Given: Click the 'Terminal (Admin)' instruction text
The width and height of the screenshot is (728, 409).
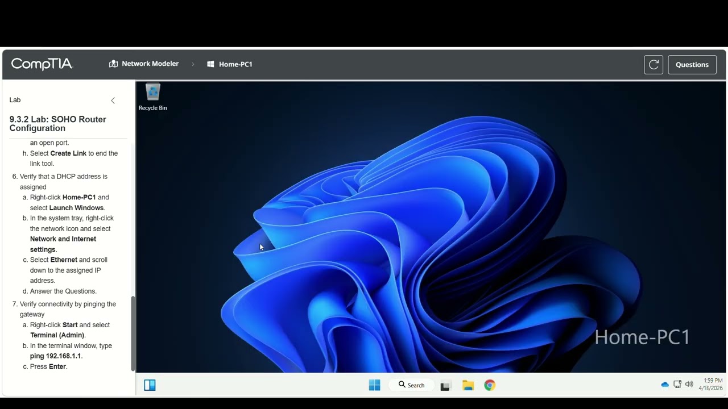Looking at the screenshot, I should 57,335.
